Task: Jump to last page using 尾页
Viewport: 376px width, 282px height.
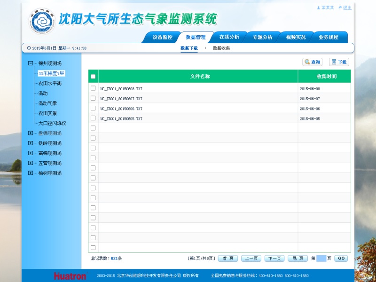Action: 298,258
